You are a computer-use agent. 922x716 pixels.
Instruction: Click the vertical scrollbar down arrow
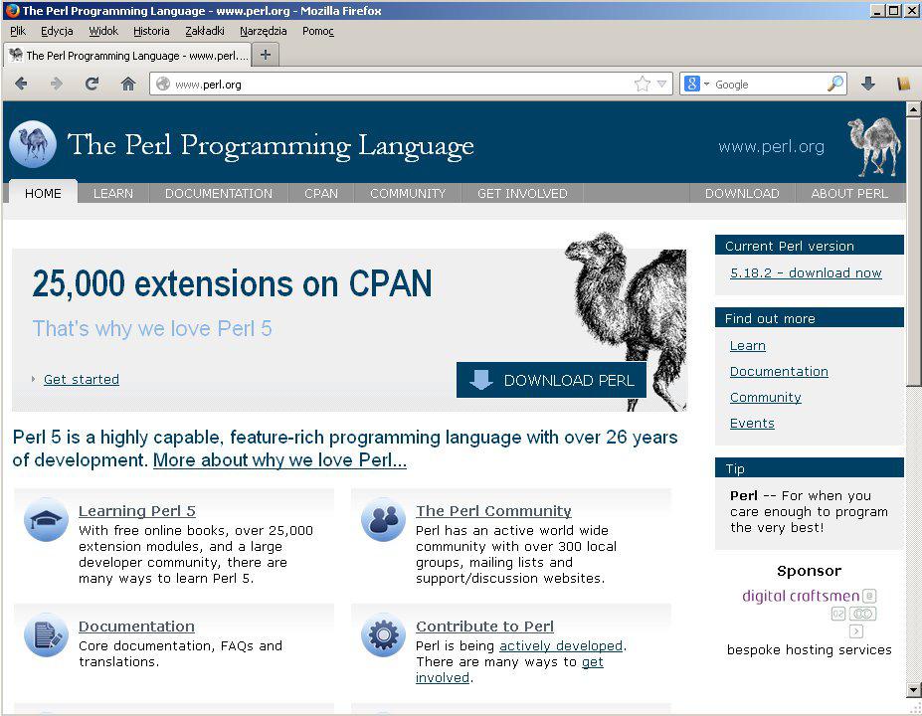[913, 689]
